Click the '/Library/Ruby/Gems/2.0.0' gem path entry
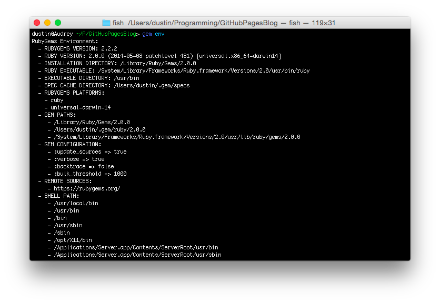This screenshot has height=303, width=440. click(x=88, y=122)
